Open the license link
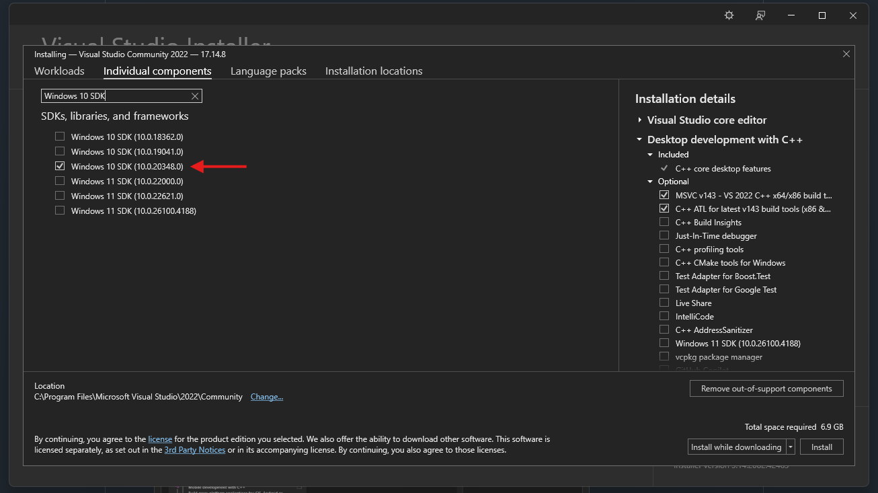The height and width of the screenshot is (493, 878). point(160,439)
